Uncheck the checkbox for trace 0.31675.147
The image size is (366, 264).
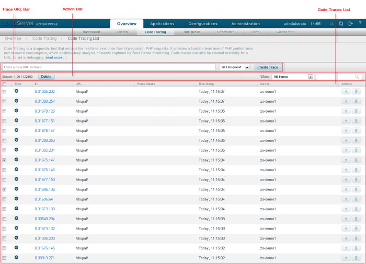(x=5, y=160)
